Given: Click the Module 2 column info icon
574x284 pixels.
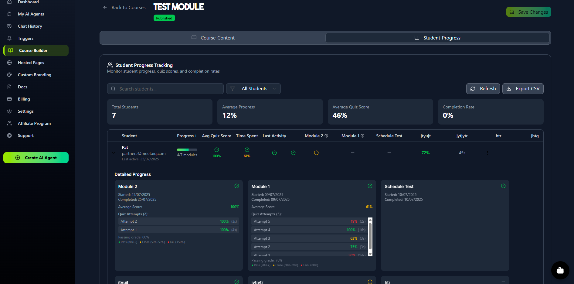Looking at the screenshot, I should [x=326, y=136].
